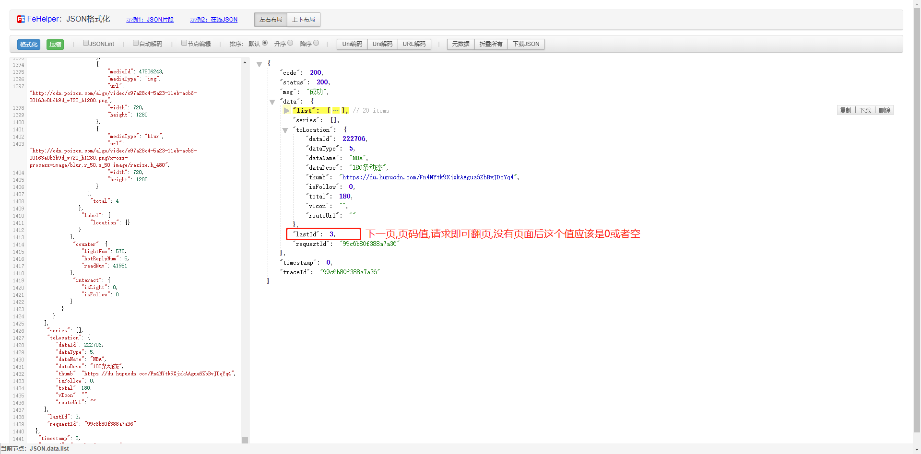
Task: Click the dataId value 222706
Action: pos(354,139)
